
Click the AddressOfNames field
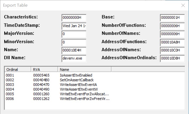[x=172, y=50]
